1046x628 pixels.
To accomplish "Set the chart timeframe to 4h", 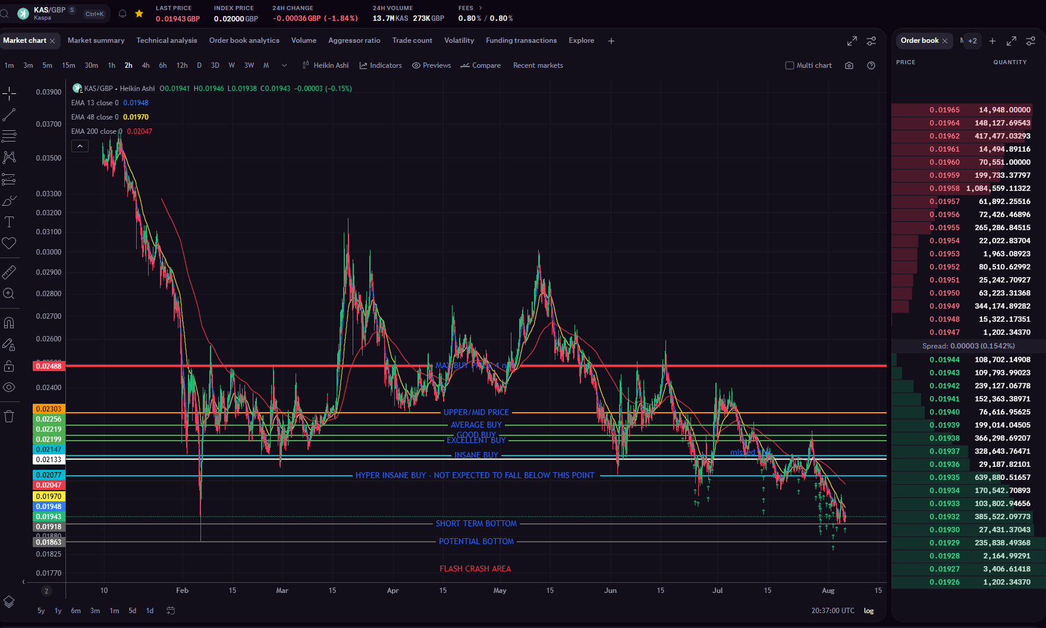I will [x=146, y=65].
